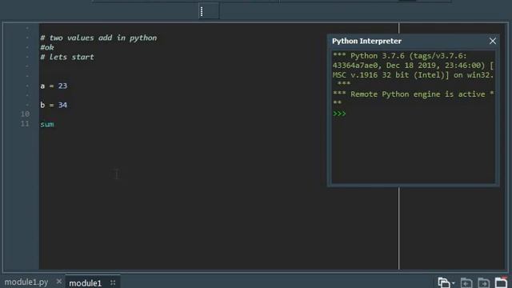
Task: Click the line 'a = 23'
Action: (54, 86)
